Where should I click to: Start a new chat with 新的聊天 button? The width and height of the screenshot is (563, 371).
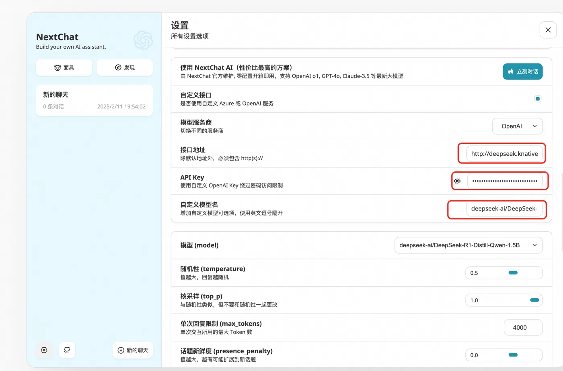click(x=133, y=350)
